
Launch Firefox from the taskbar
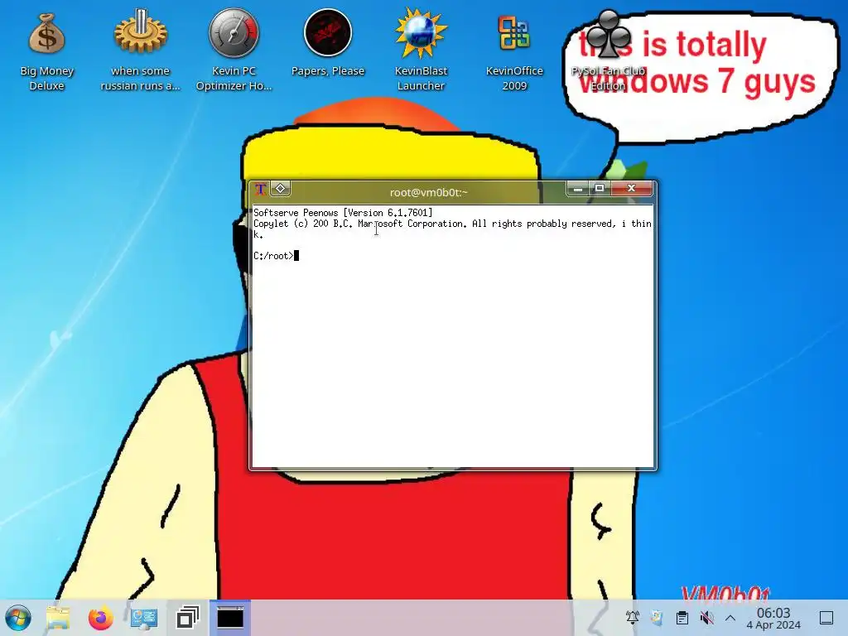click(x=100, y=618)
